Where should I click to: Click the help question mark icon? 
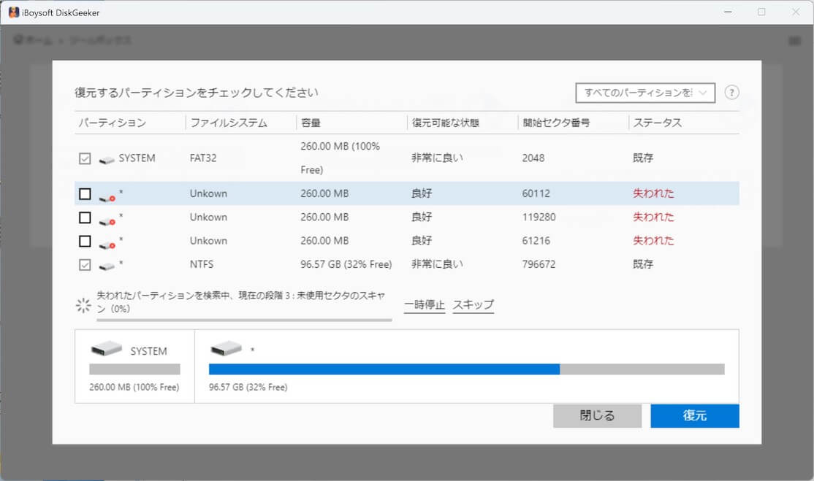point(731,92)
